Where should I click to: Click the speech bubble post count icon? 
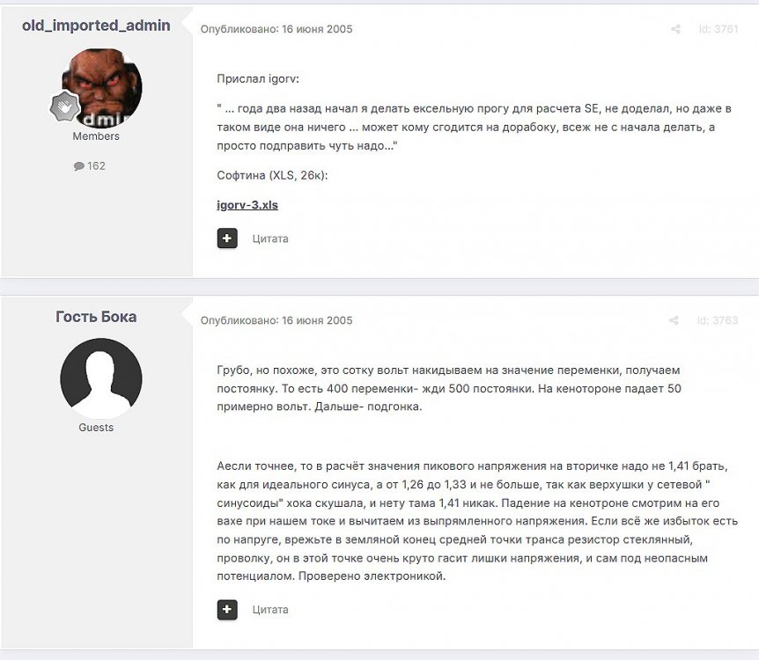tap(79, 166)
